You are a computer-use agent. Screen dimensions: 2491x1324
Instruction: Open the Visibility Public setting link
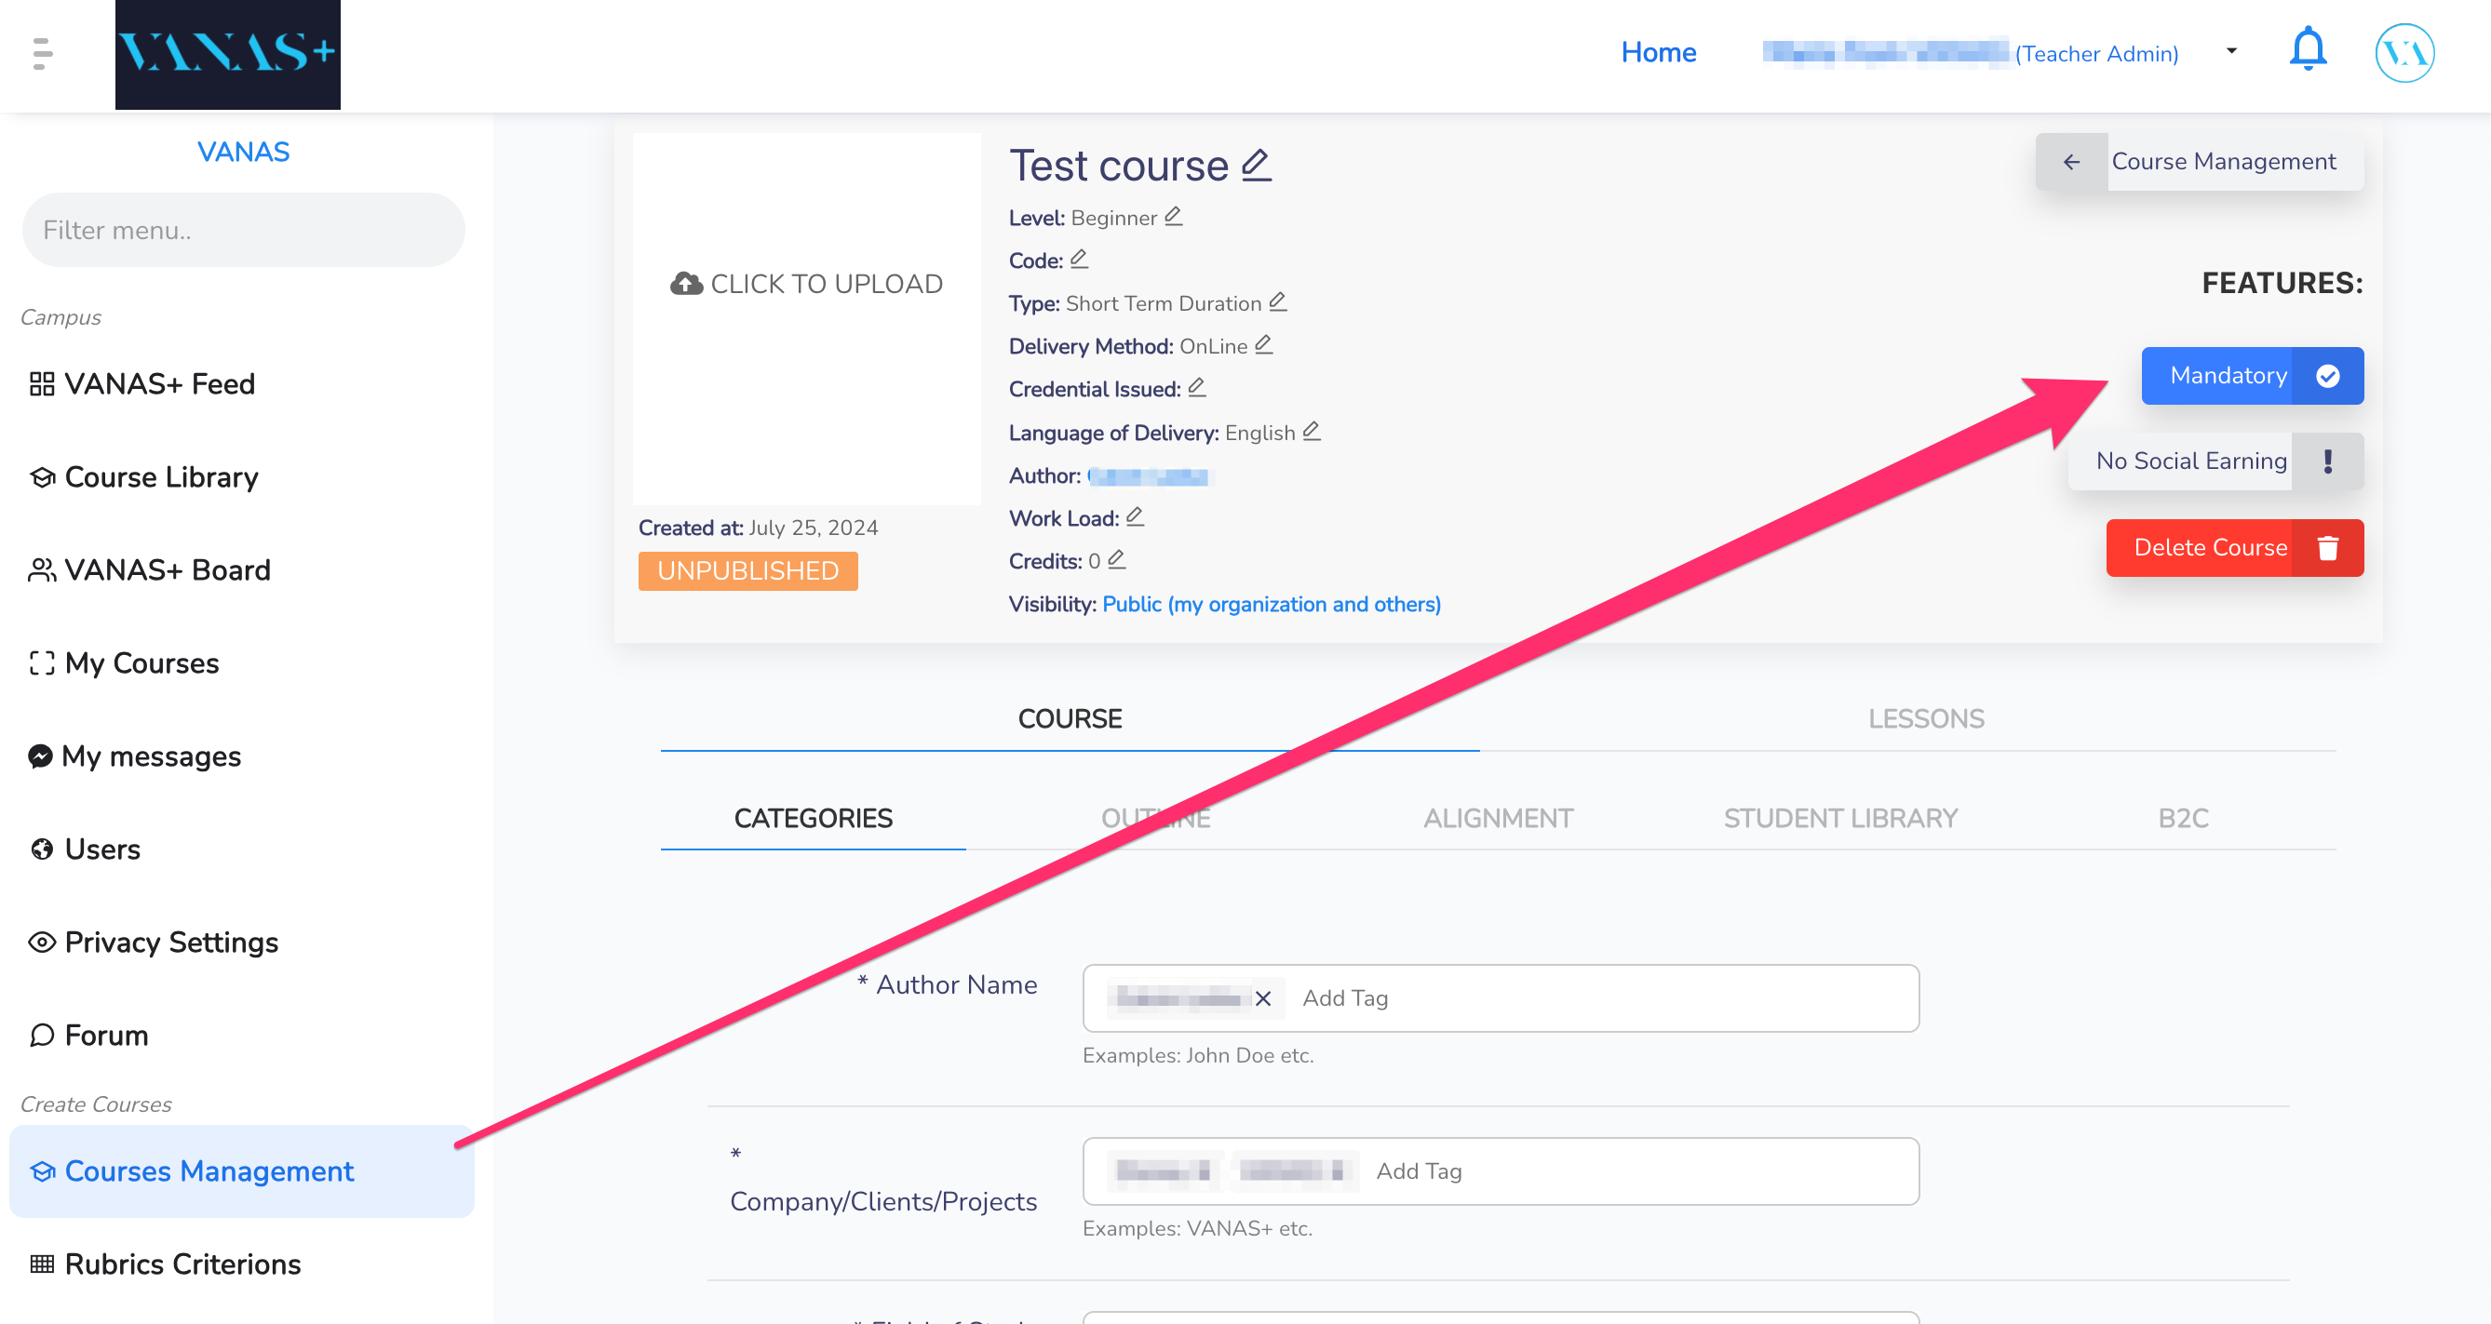point(1271,604)
